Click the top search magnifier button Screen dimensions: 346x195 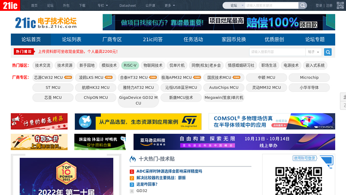click(x=302, y=5)
